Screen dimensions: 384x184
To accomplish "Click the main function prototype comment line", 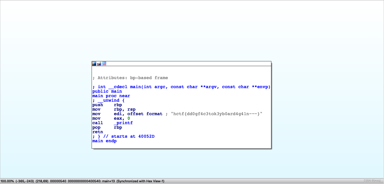I will point(181,87).
